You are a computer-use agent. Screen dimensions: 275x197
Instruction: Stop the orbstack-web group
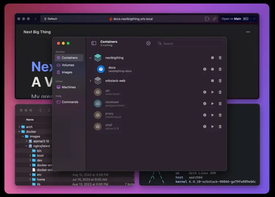(212, 81)
